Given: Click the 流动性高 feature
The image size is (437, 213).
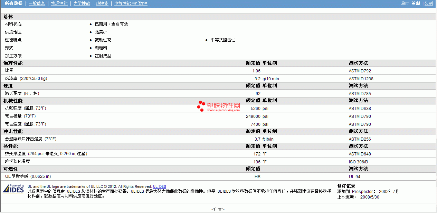Looking at the screenshot, I should pos(103,40).
